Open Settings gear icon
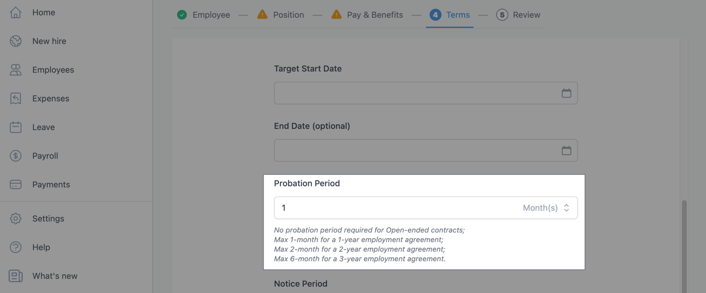 pos(16,219)
